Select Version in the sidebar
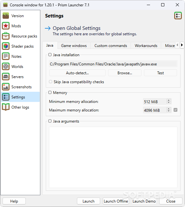The image size is (185, 207). click(x=20, y=16)
